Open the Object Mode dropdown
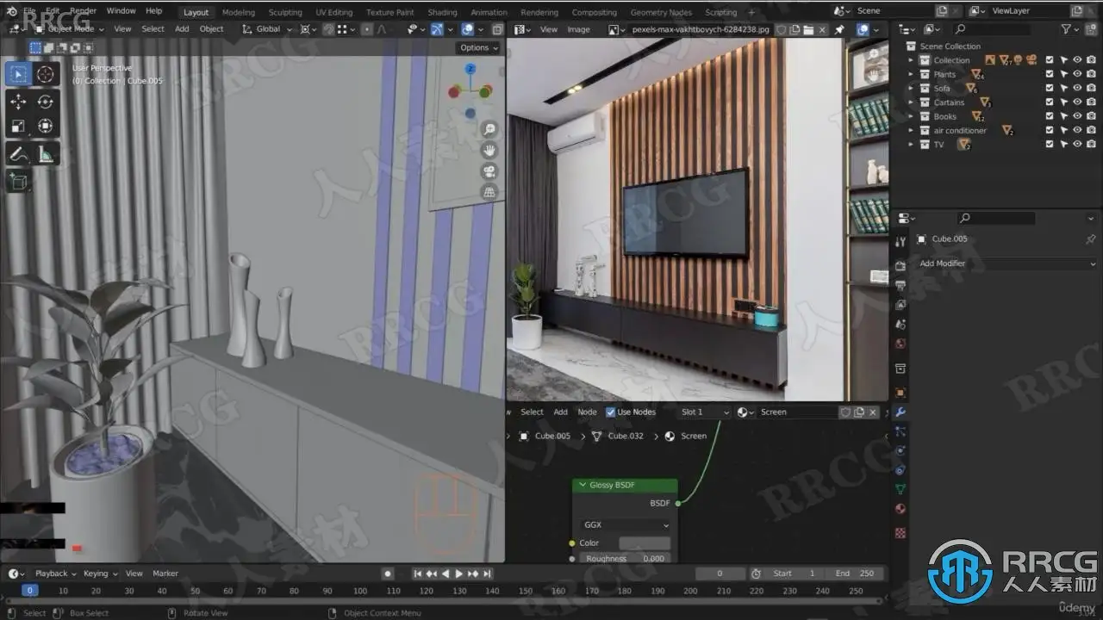 [x=69, y=29]
